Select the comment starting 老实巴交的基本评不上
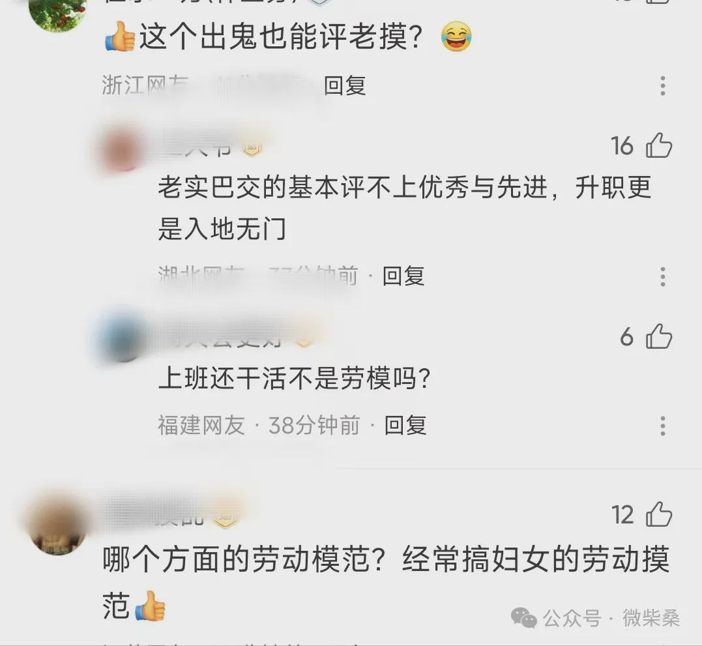 tap(405, 208)
